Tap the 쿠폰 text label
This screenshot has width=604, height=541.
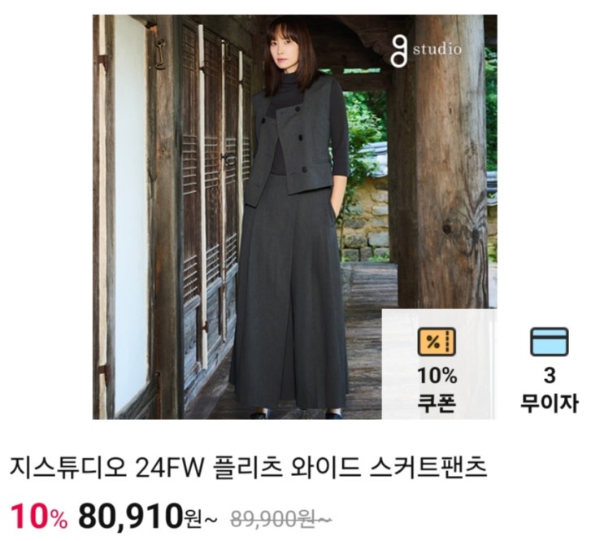click(x=437, y=403)
